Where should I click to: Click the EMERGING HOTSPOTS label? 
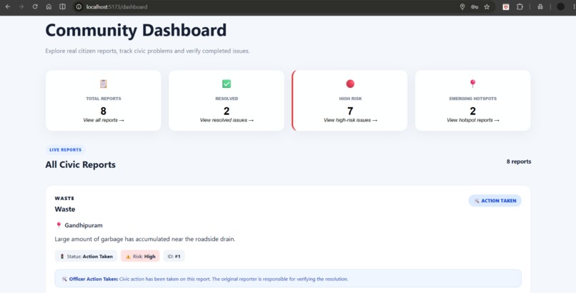point(473,99)
